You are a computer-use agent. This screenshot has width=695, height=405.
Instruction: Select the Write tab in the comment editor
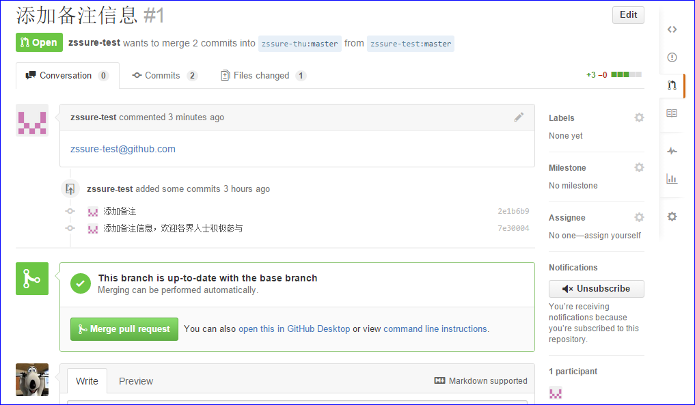tap(87, 381)
